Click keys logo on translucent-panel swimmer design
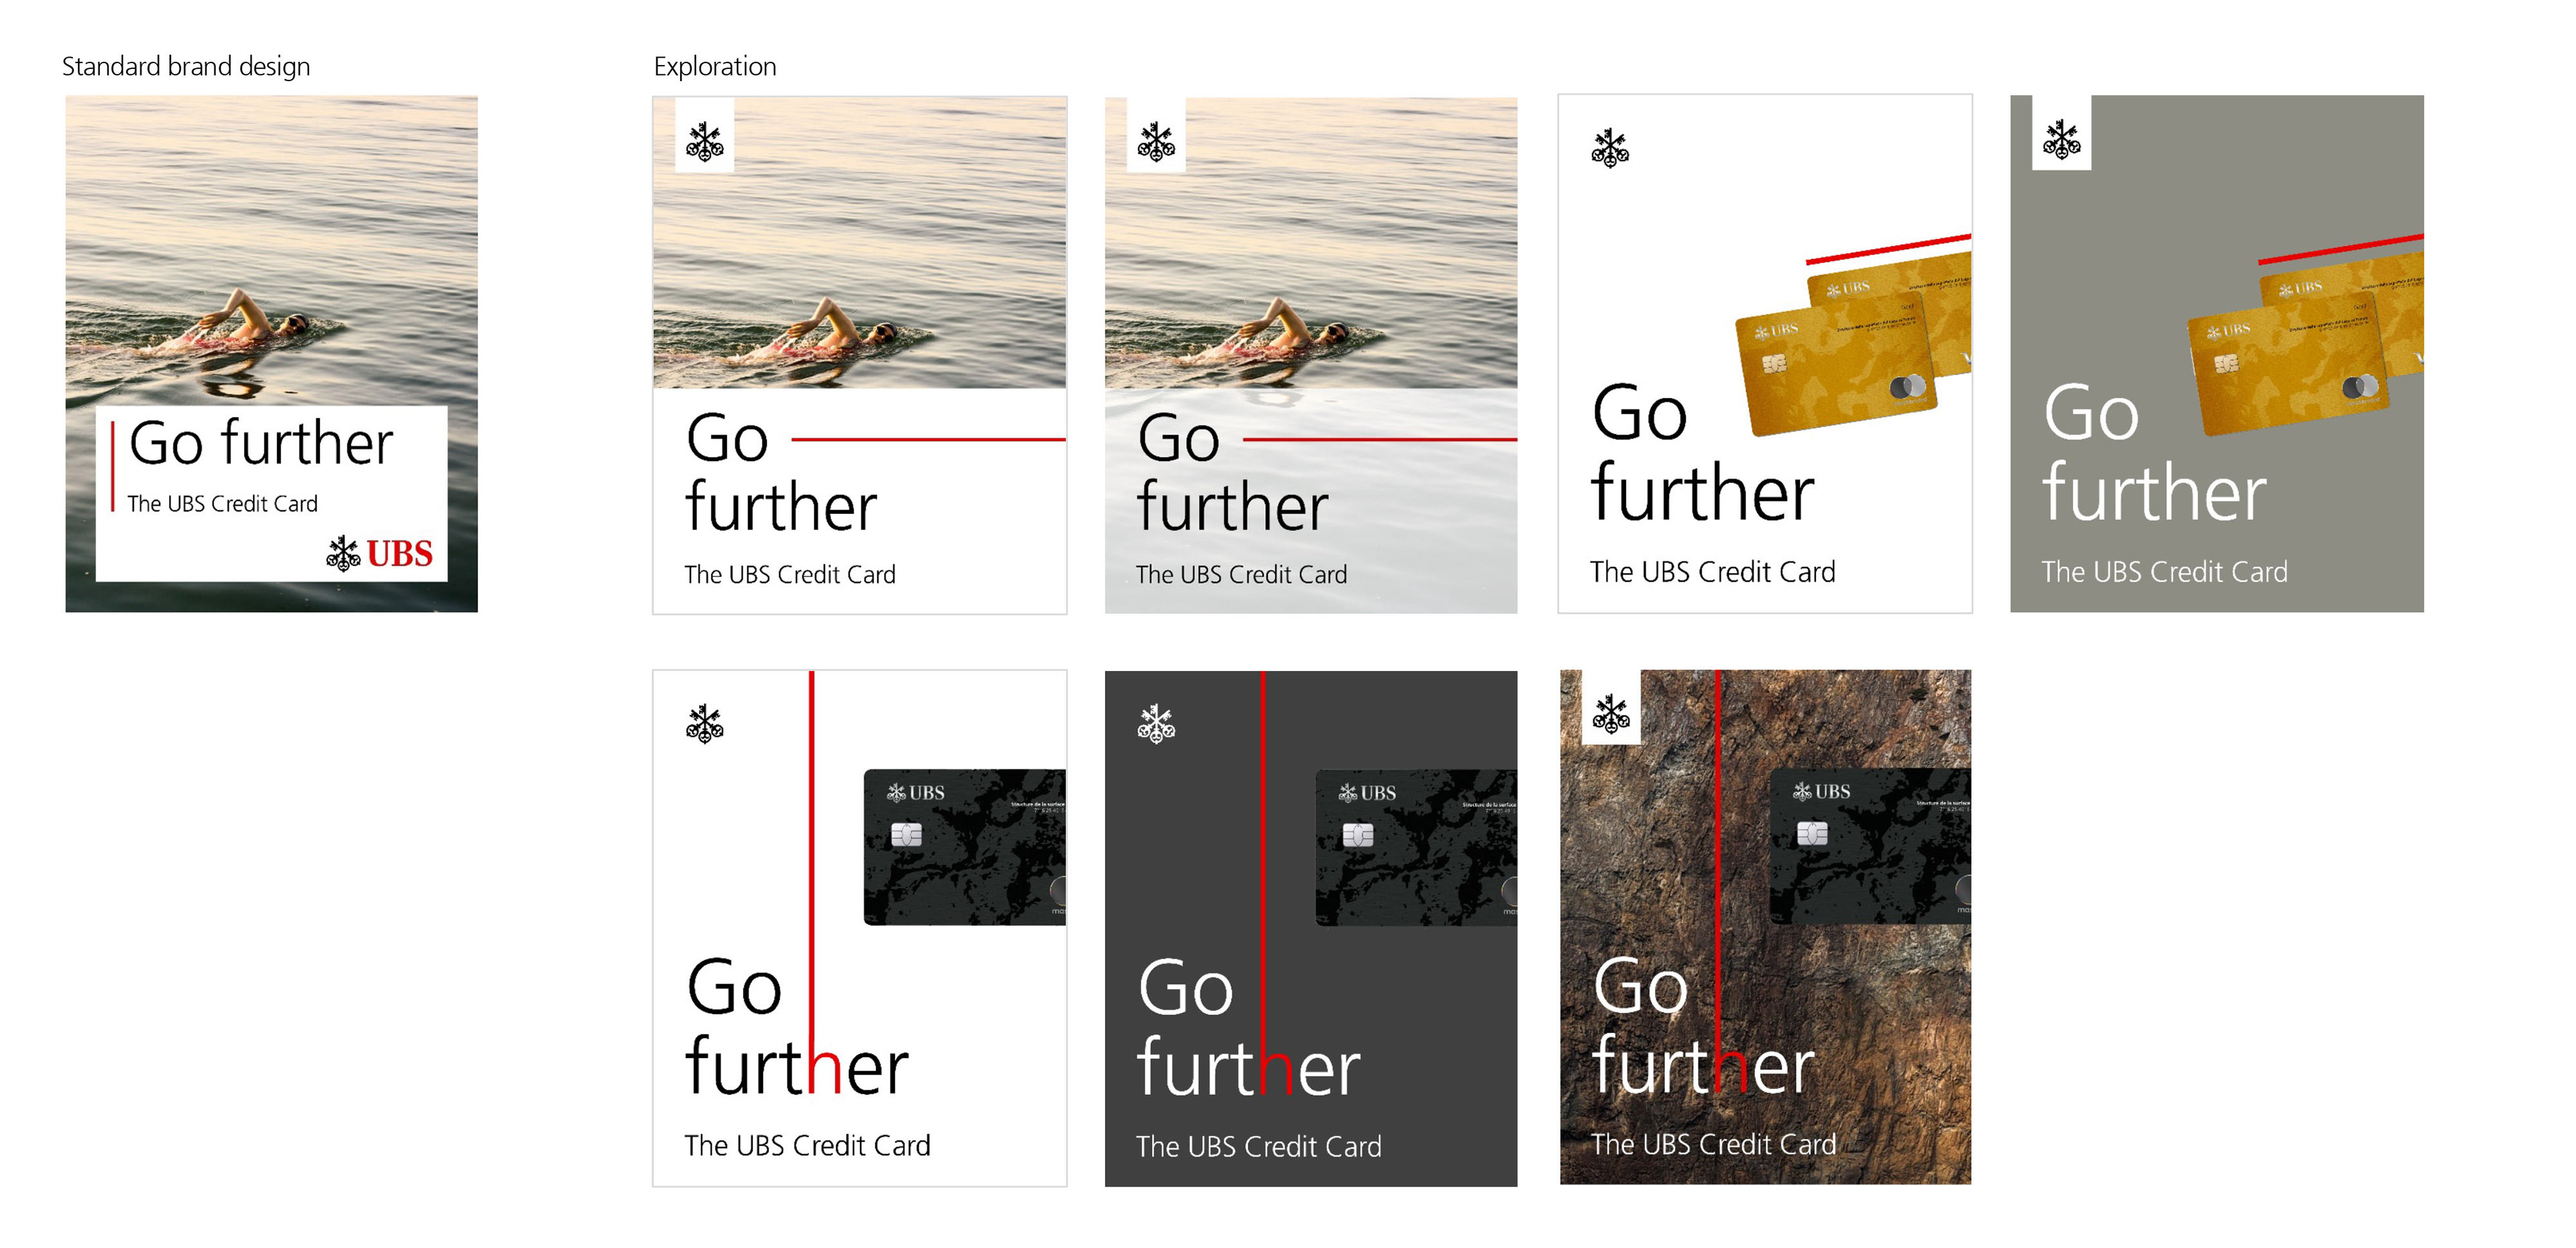Viewport: 2576px width, 1248px height. [1156, 142]
